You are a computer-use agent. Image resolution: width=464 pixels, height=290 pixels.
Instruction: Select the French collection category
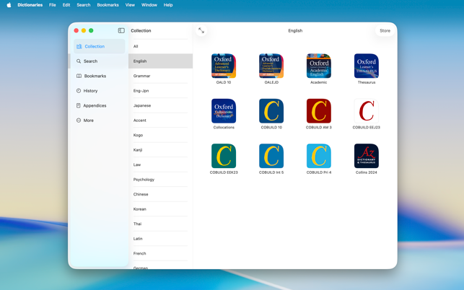(x=160, y=253)
